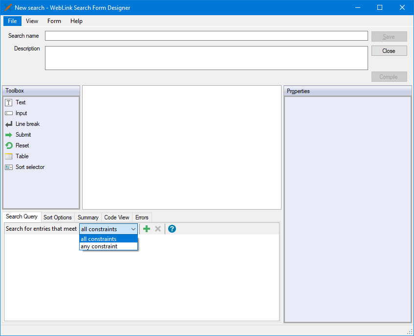The image size is (414, 336).
Task: Open the Help menu
Action: click(76, 21)
